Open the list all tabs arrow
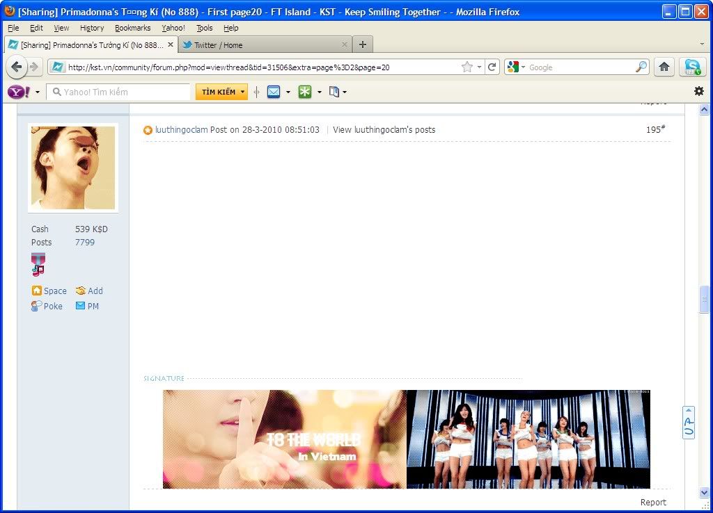The height and width of the screenshot is (513, 713). [702, 44]
